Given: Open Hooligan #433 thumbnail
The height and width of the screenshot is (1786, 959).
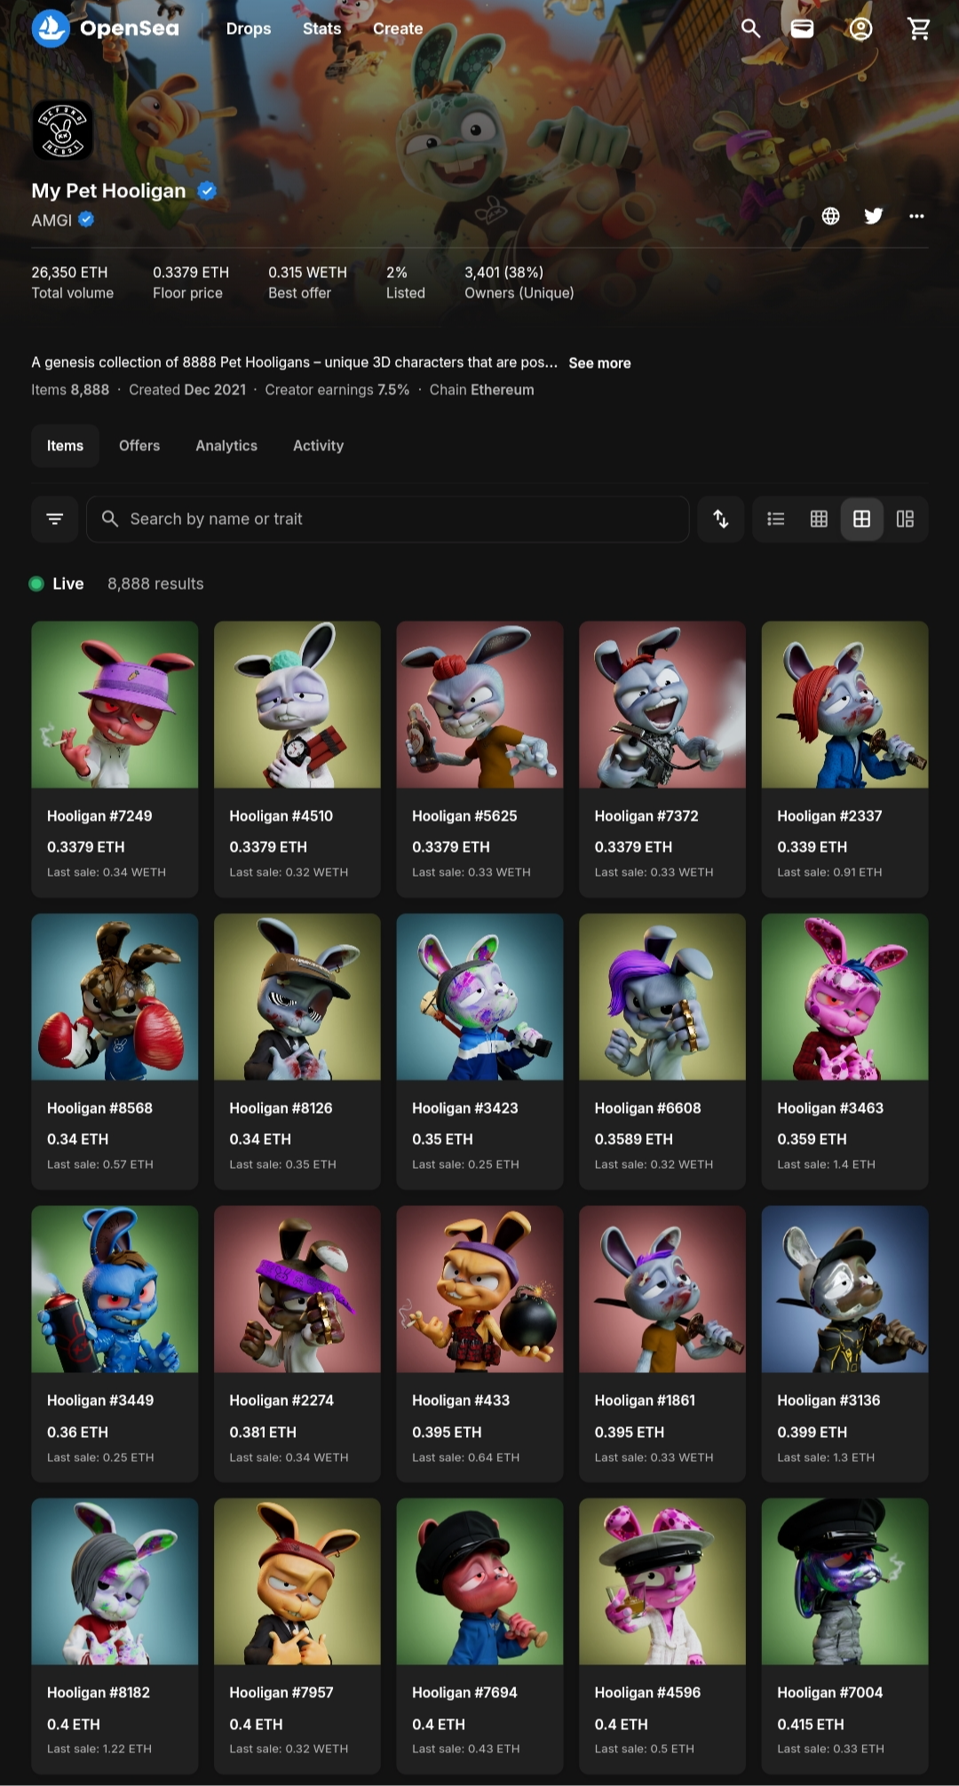Looking at the screenshot, I should 479,1289.
